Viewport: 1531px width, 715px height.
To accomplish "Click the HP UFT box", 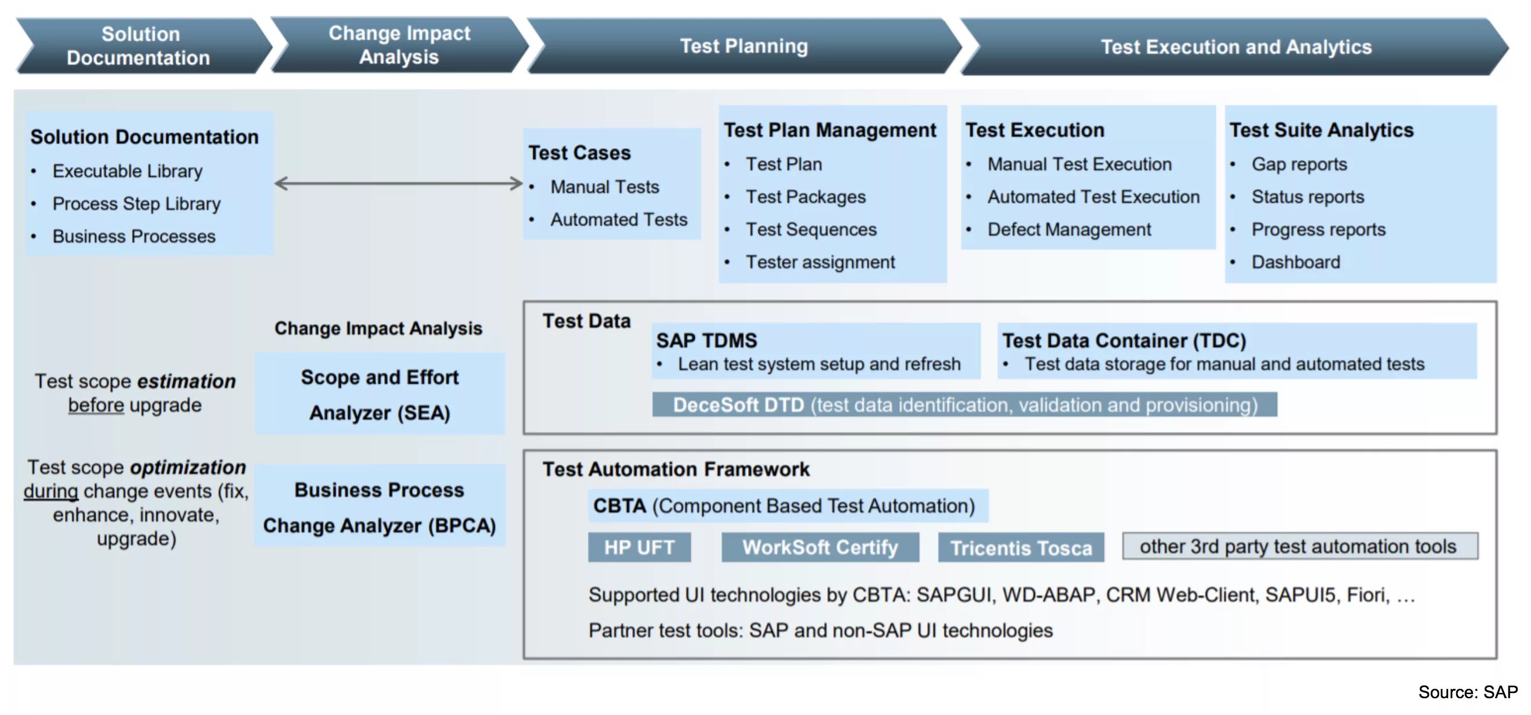I will (x=639, y=547).
